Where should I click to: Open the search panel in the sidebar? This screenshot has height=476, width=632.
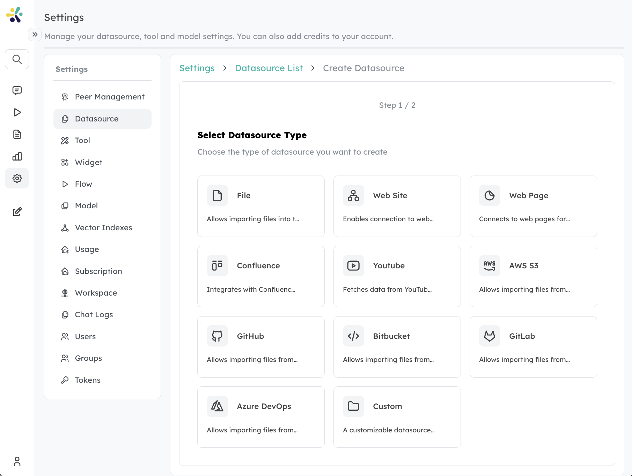[17, 59]
